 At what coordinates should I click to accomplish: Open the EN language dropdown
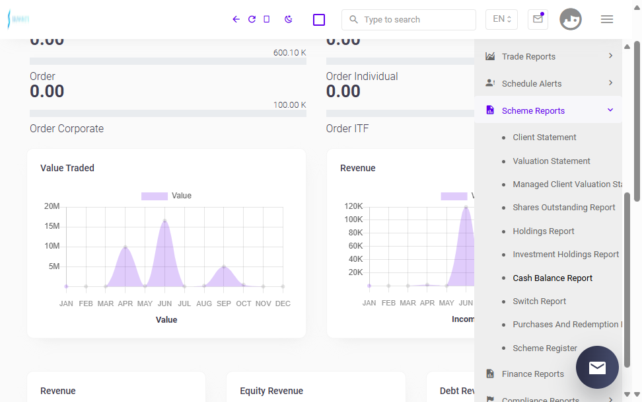tap(501, 19)
